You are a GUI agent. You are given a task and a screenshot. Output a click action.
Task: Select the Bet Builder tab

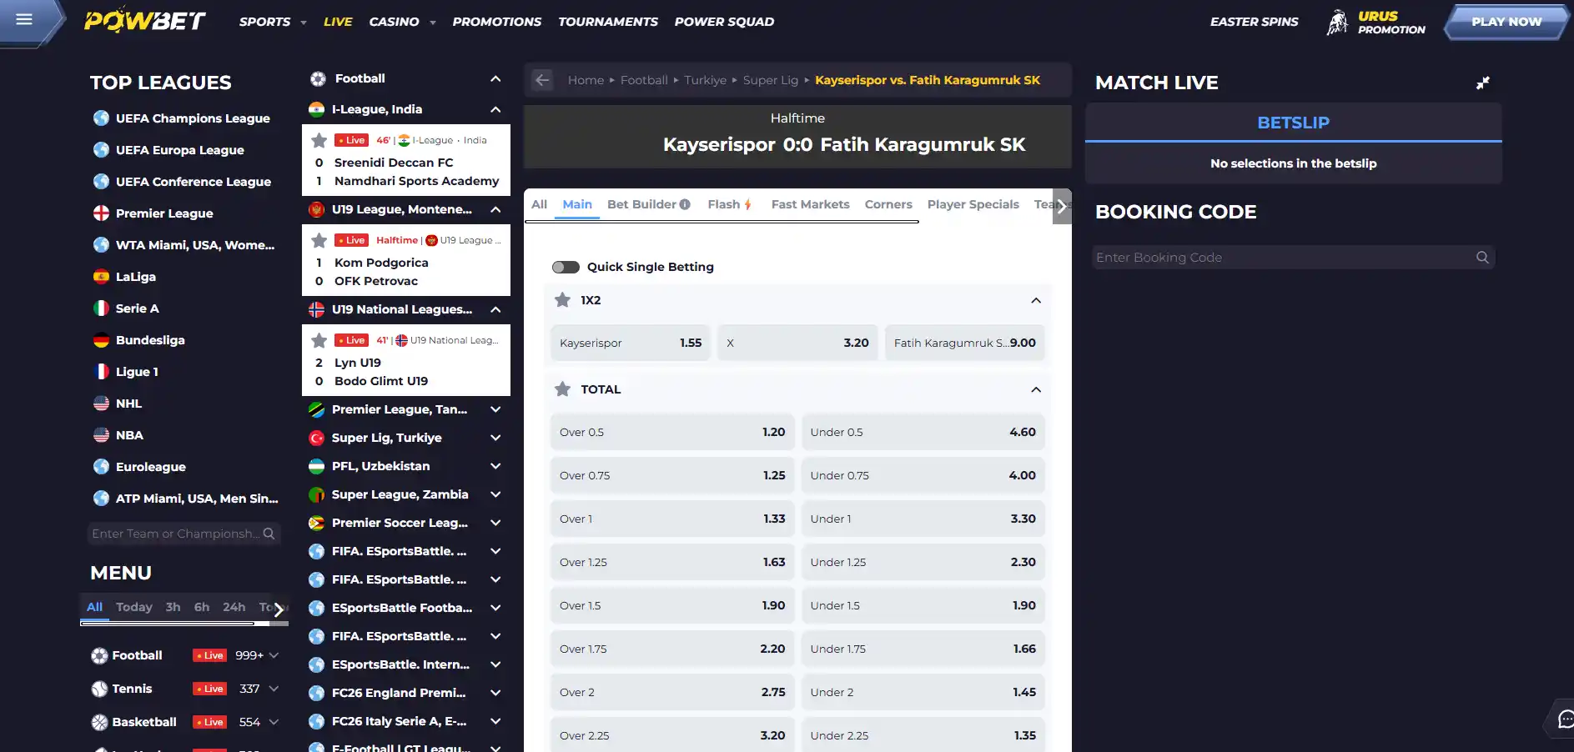[x=648, y=204]
